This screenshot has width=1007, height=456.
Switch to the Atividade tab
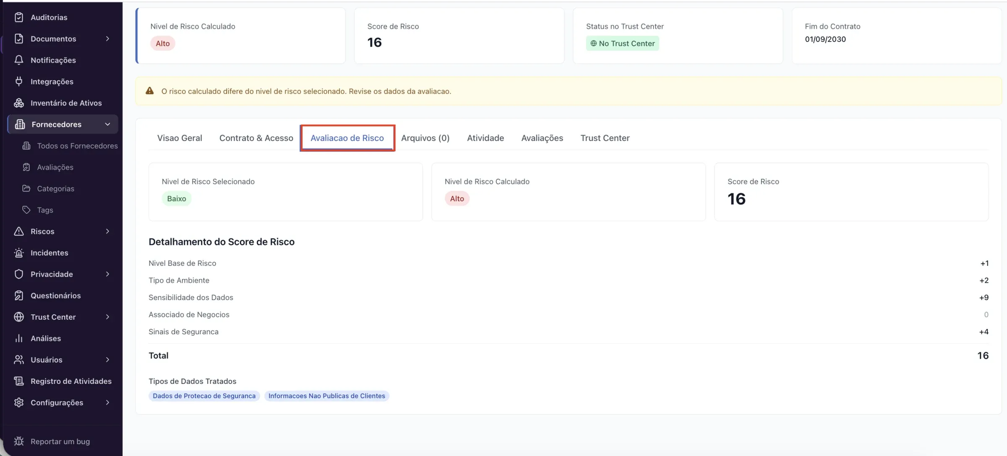pos(485,138)
